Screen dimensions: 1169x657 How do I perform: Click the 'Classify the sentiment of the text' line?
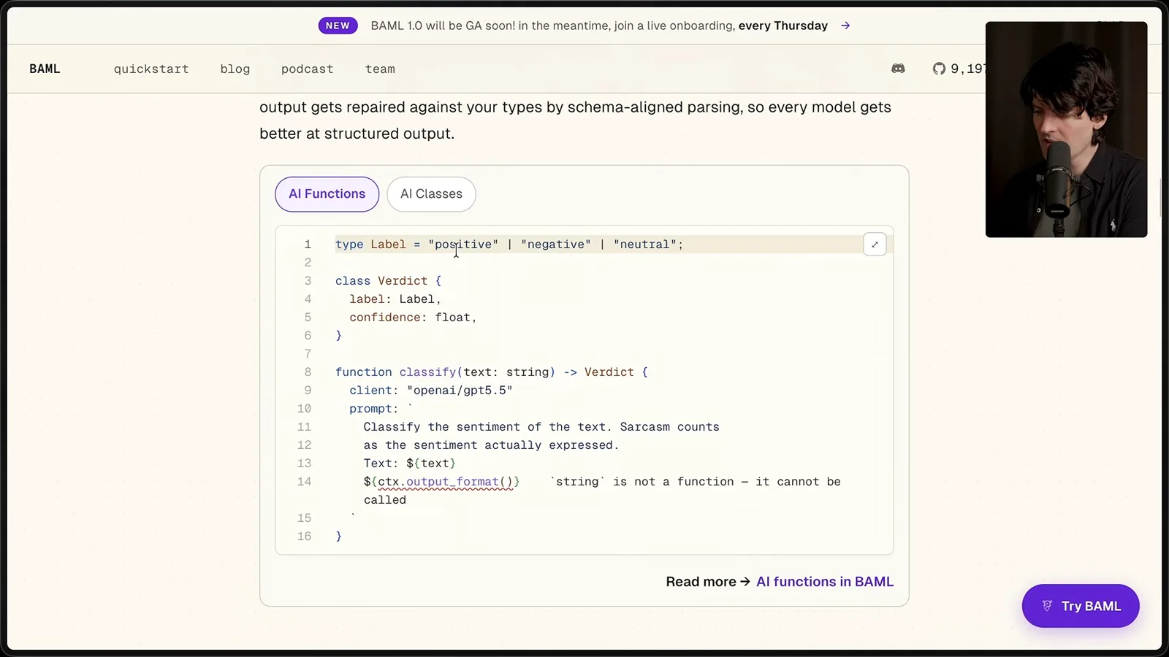[x=541, y=427]
